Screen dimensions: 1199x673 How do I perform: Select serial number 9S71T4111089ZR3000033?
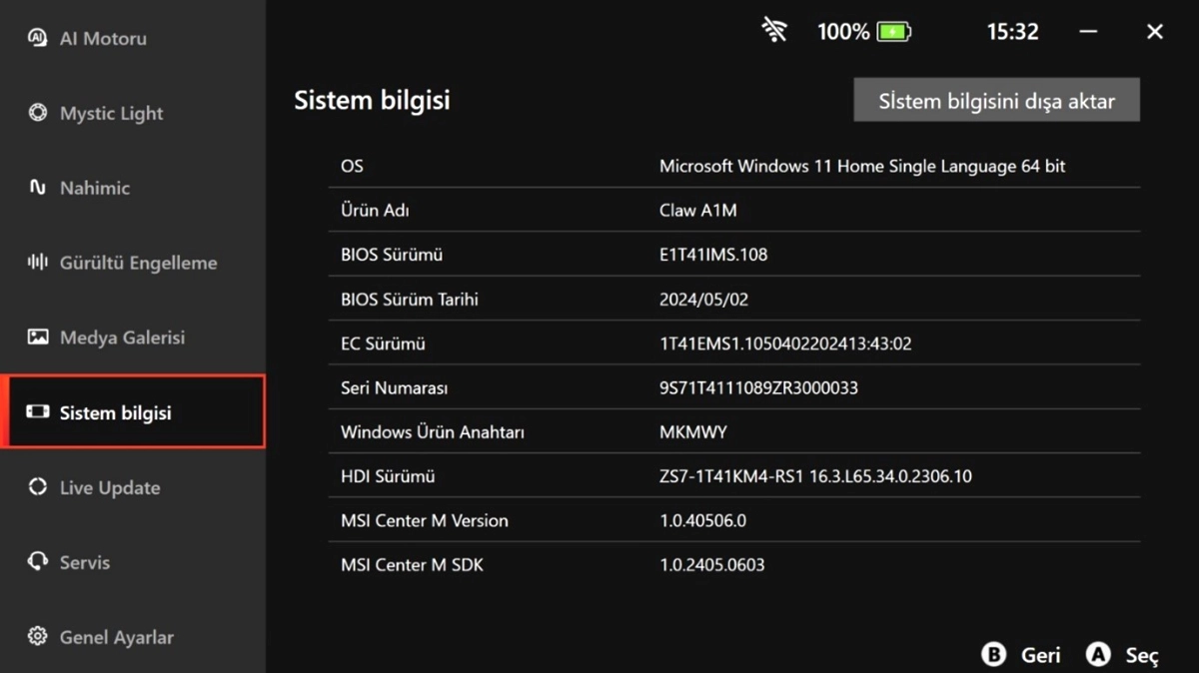758,387
